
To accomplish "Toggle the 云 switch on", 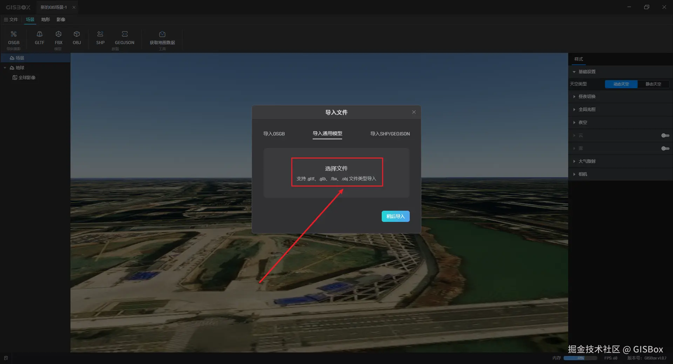I will pos(665,135).
